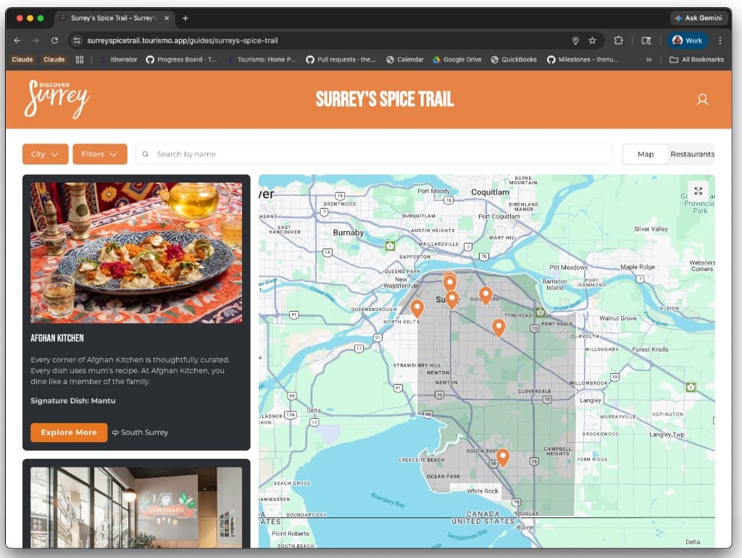The width and height of the screenshot is (742, 558).
Task: Click the Coquitlam label on the map
Action: click(x=491, y=192)
